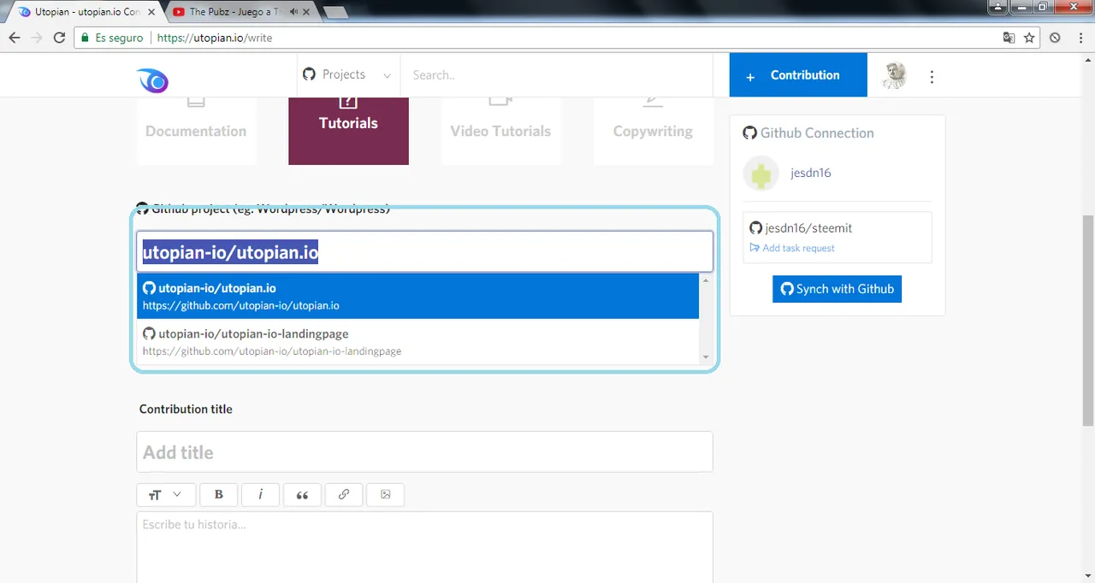Click the extension icon beside the star
This screenshot has width=1095, height=583.
[1055, 38]
